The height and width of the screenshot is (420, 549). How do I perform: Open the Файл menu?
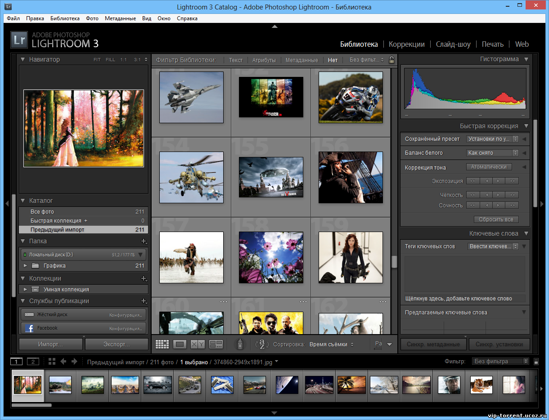(13, 18)
